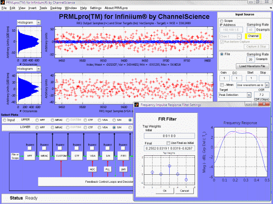Viewport: 273px width, 204px height.
Task: Click the PLL feedback block
Action: 108,170
